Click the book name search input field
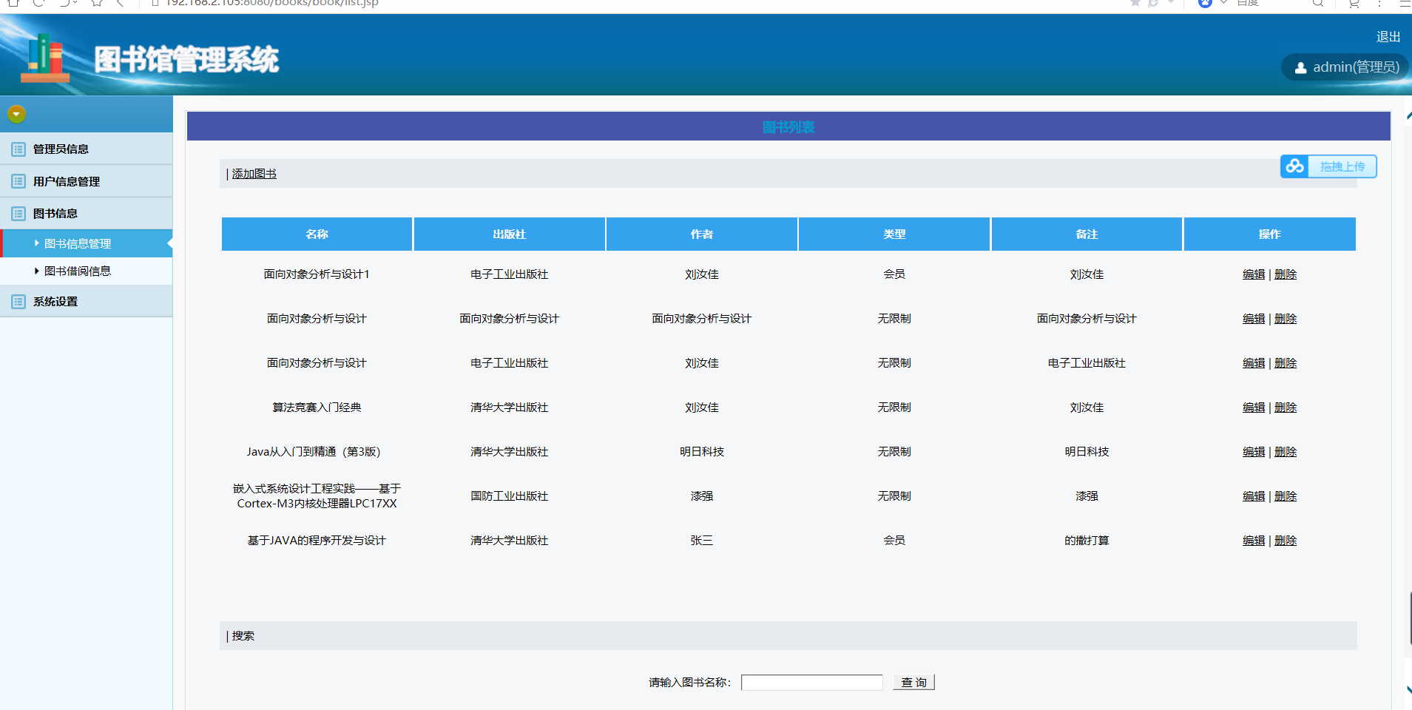Image resolution: width=1412 pixels, height=710 pixels. tap(811, 683)
